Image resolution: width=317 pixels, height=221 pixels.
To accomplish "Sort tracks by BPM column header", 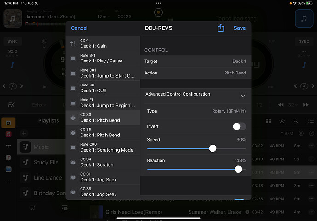I will point(287,133).
